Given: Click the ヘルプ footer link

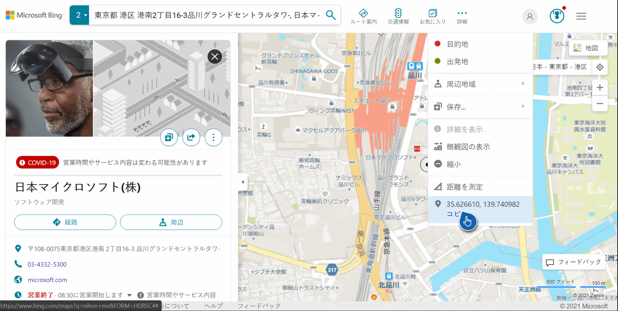Looking at the screenshot, I should pyautogui.click(x=213, y=306).
